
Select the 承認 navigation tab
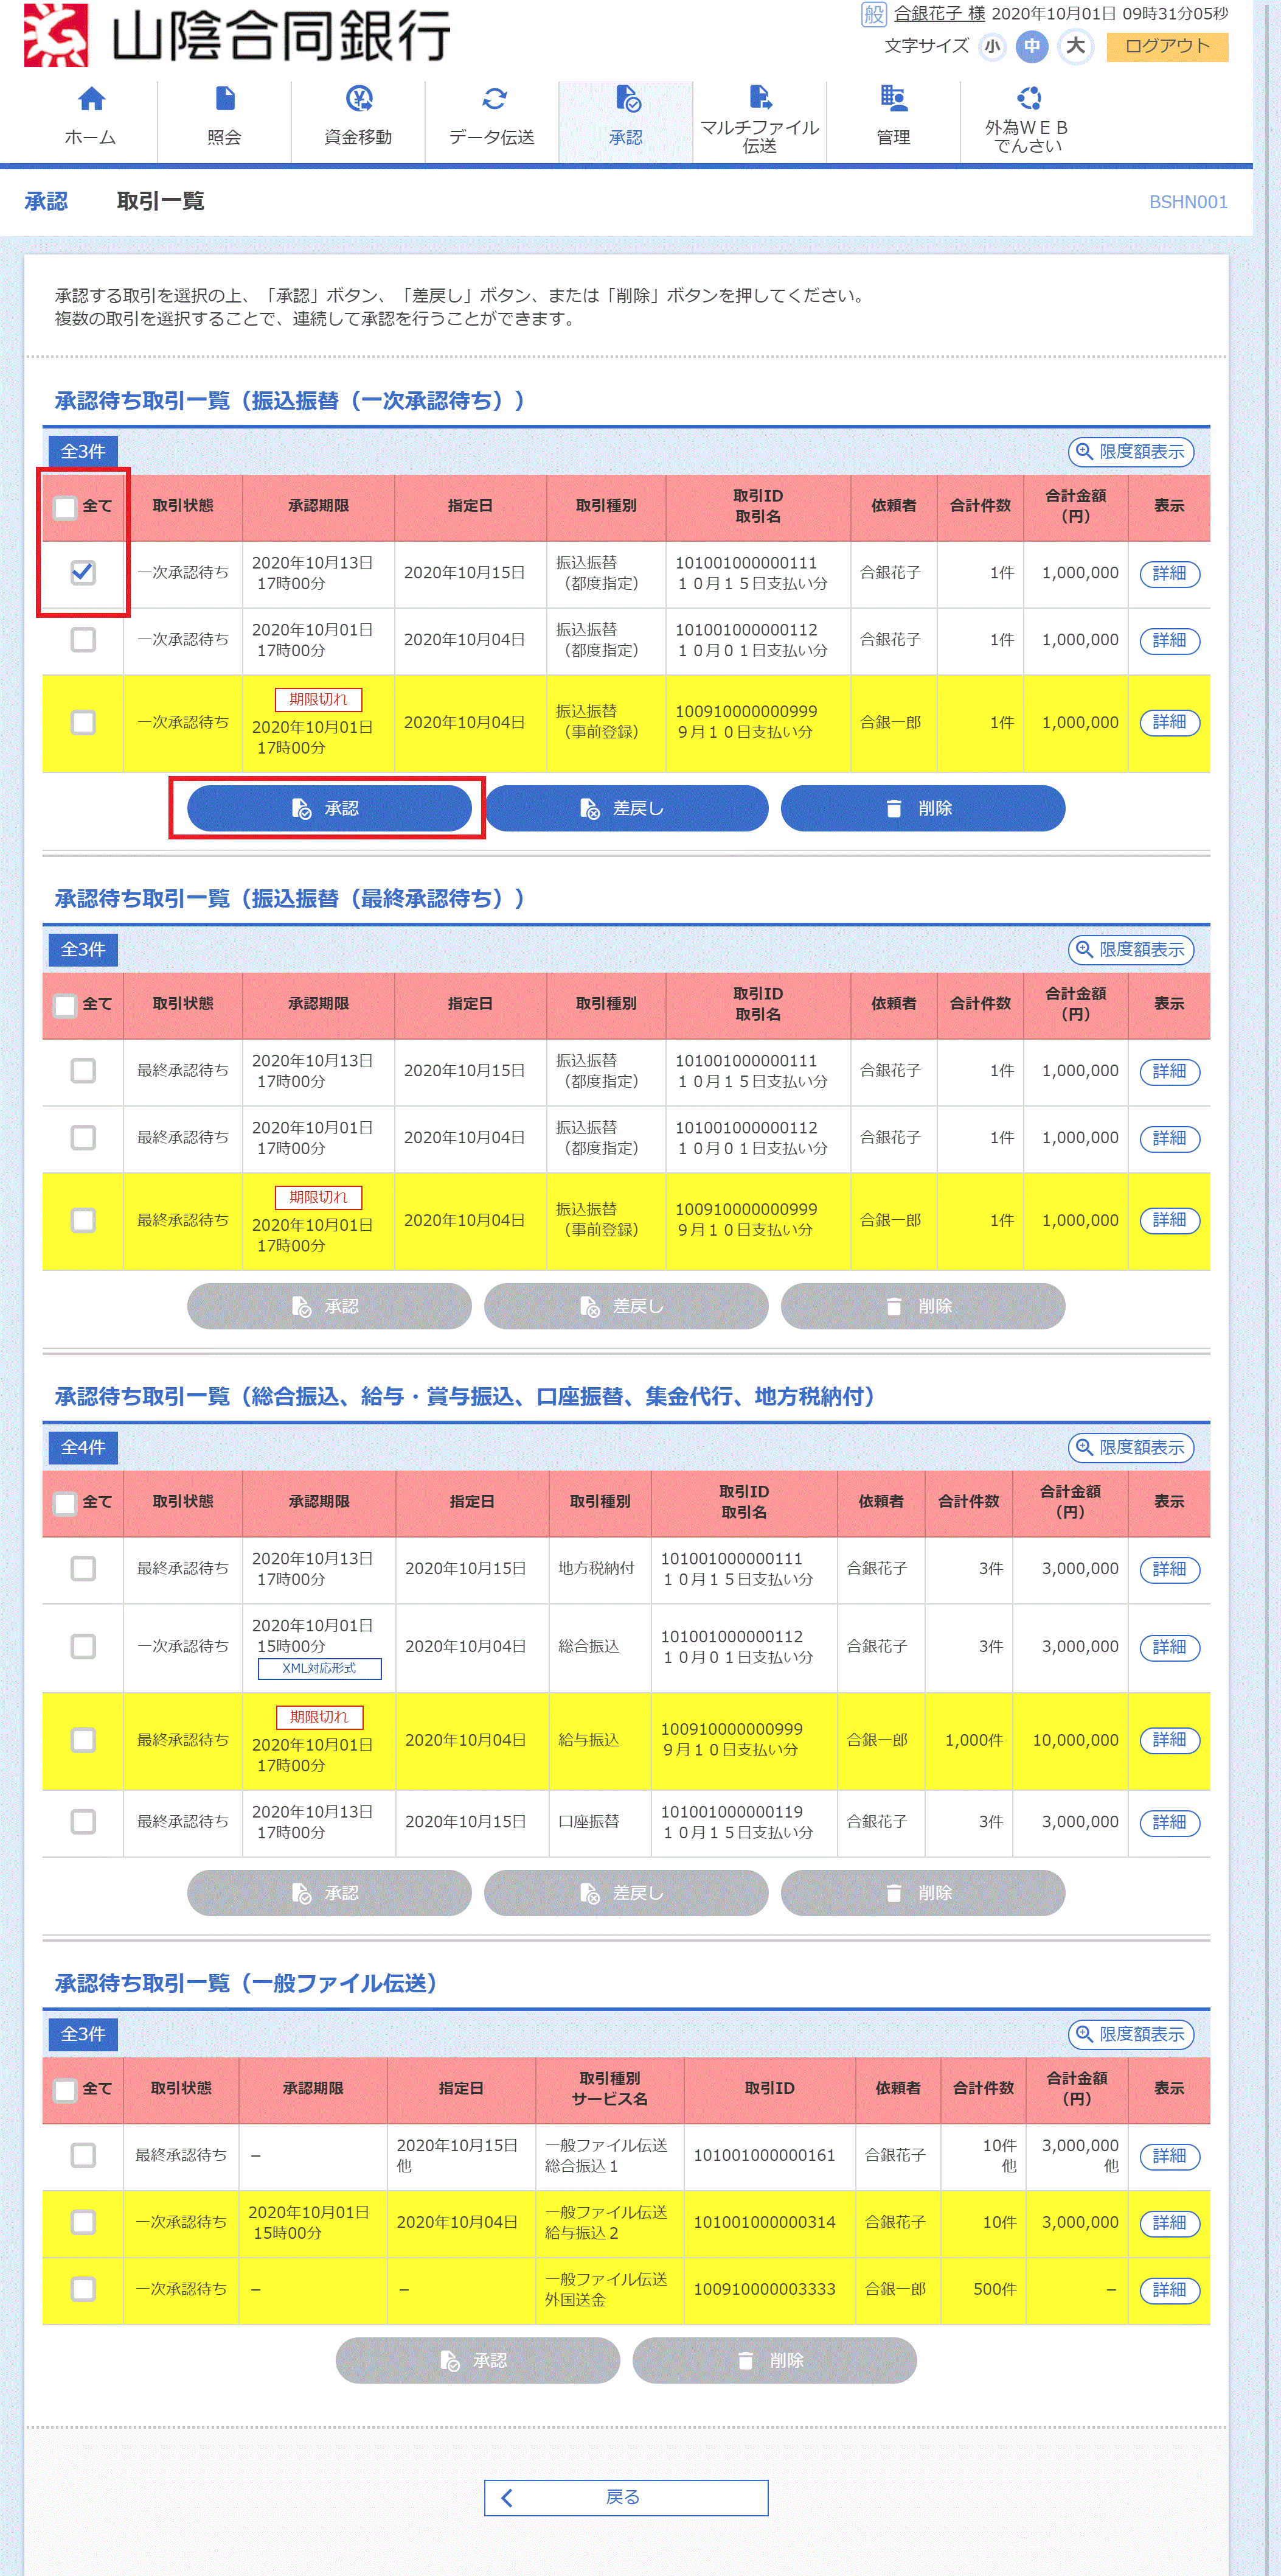coord(625,121)
